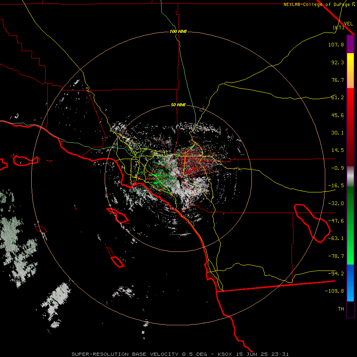The image size is (357, 357).
Task: Click the 100 NMI range ring label
Action: 178,31
